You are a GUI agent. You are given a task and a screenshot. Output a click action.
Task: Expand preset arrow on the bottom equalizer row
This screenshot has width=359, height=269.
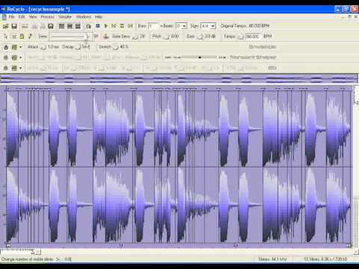21,68
